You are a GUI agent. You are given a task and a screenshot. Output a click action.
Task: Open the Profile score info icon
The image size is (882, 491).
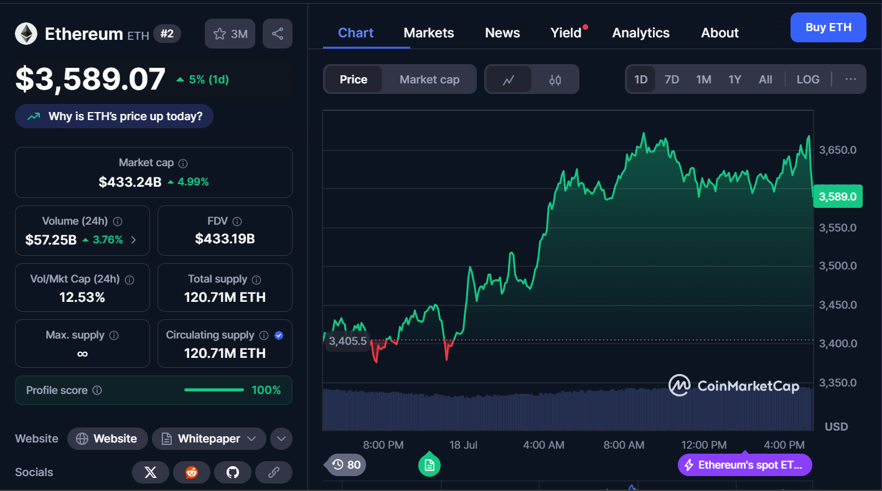click(x=97, y=390)
